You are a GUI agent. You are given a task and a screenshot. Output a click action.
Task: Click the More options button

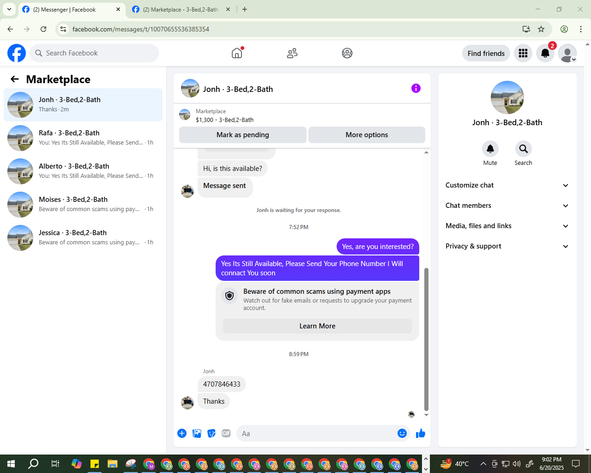[x=367, y=135]
